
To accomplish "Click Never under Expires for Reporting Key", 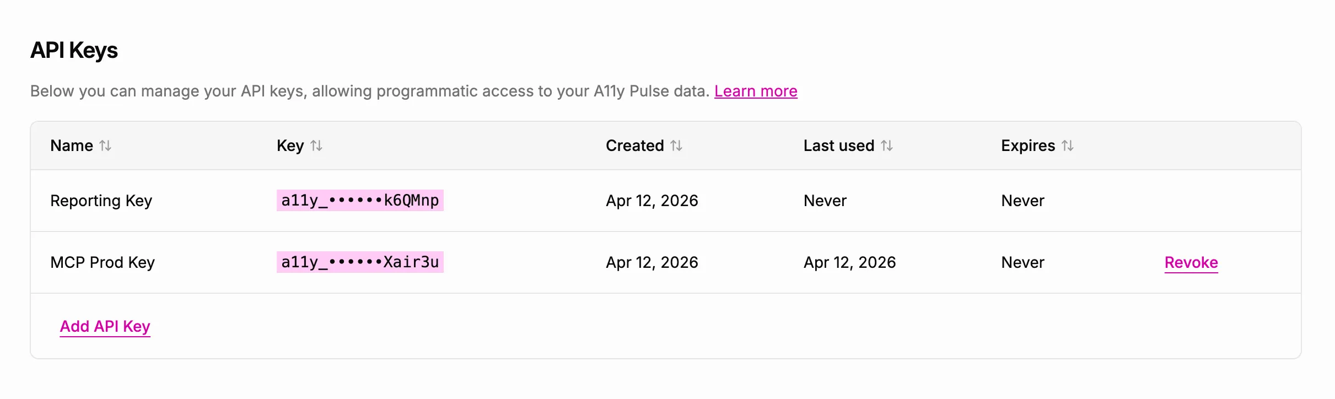I will (x=1022, y=201).
